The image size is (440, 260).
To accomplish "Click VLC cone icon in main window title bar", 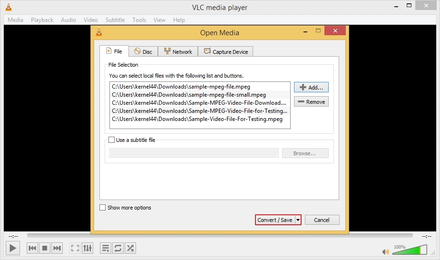I will (x=9, y=7).
